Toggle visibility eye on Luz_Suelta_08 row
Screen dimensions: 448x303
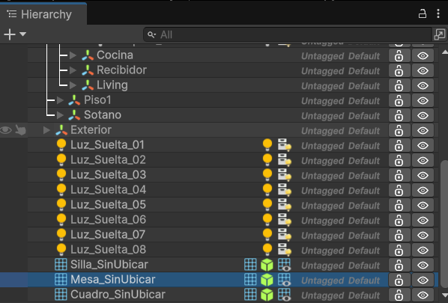(423, 250)
